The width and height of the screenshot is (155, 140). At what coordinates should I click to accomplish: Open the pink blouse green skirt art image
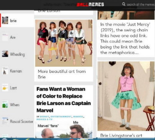coord(126,96)
